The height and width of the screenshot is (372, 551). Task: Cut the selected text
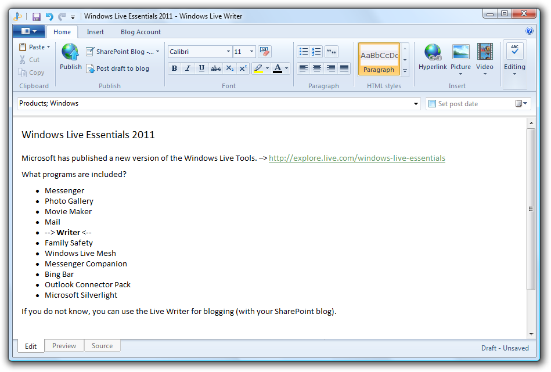pos(29,60)
